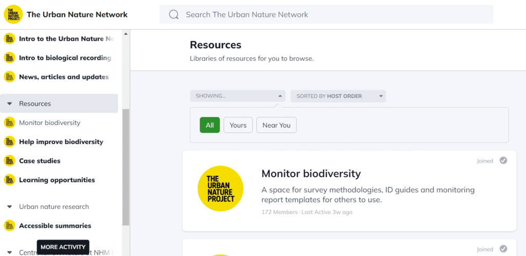
Task: Click icon beside Case studies
Action: tap(9, 161)
